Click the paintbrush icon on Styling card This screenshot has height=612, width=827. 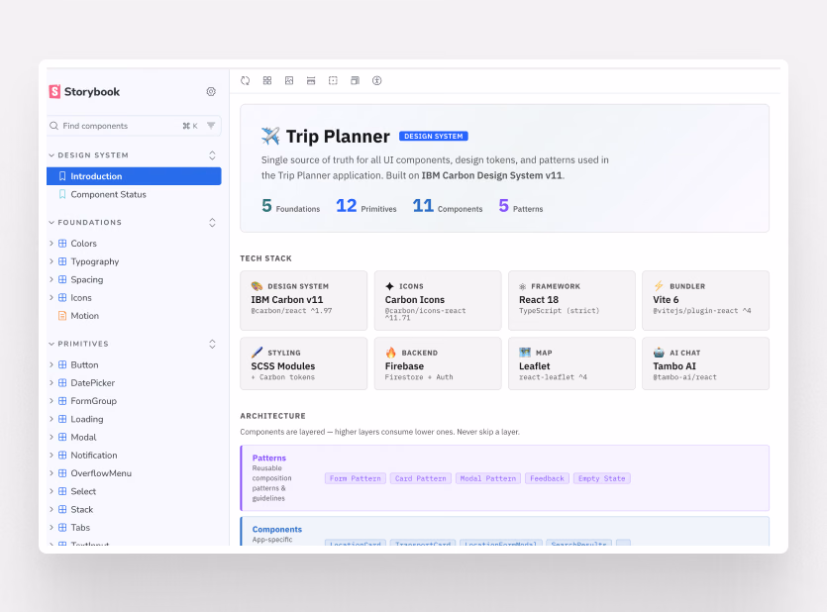pyautogui.click(x=257, y=353)
